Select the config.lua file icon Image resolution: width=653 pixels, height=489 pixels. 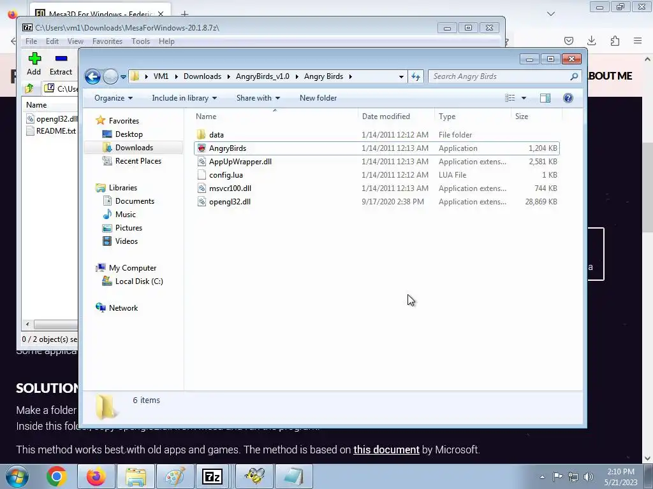[x=202, y=174]
